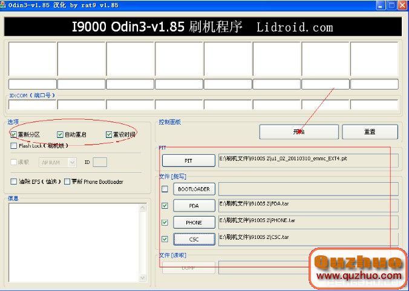
Task: Click the empty BOOTLOADER path field
Action: click(309, 189)
